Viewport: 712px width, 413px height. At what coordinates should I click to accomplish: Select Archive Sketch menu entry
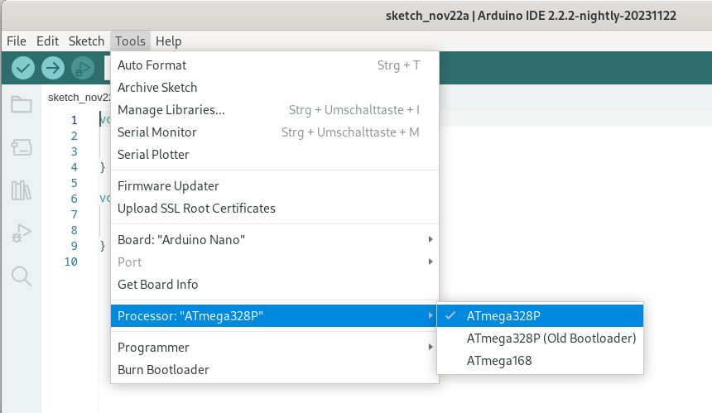coord(275,88)
